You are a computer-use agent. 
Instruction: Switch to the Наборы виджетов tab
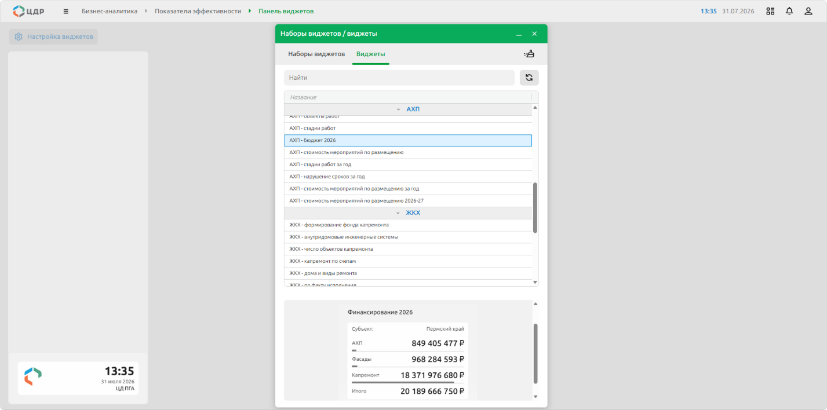pyautogui.click(x=316, y=54)
